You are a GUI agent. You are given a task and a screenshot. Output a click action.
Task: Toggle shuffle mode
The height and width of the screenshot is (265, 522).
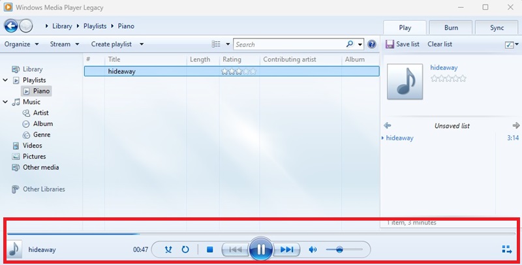[x=168, y=249]
